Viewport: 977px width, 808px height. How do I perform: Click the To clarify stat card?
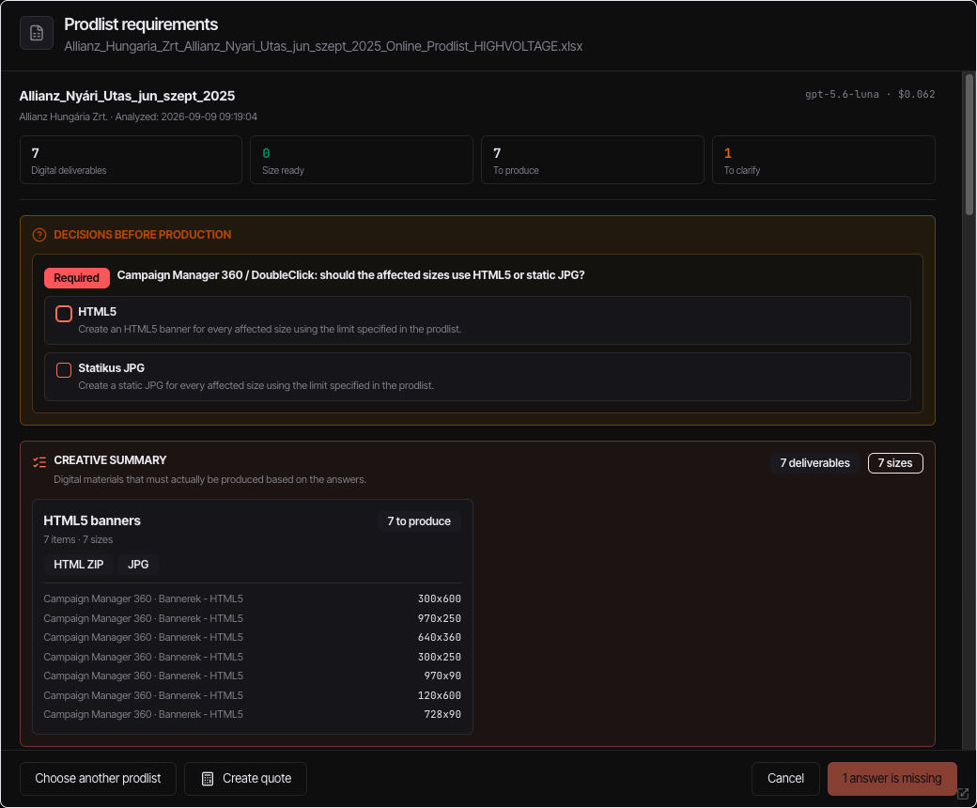click(823, 160)
